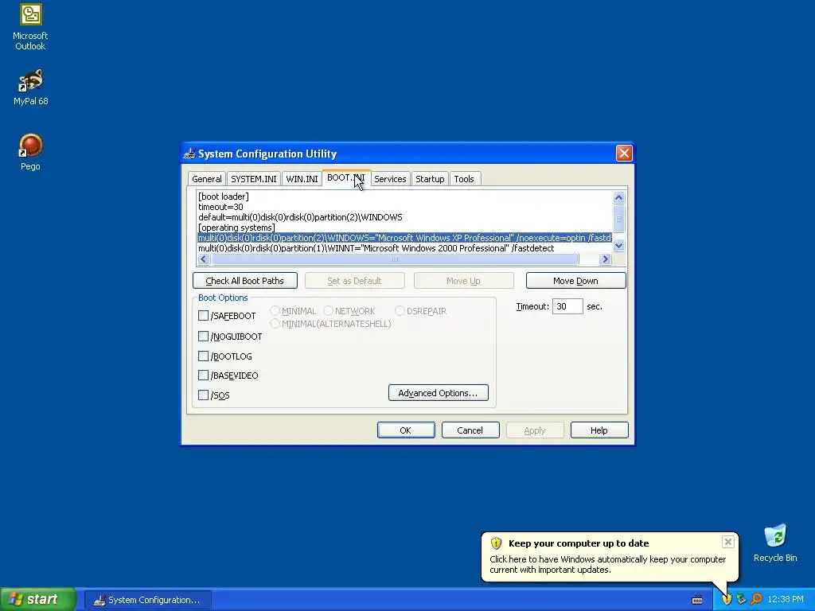The height and width of the screenshot is (611, 815).
Task: Click the 'Keep your computer up to date' balloon text
Action: pyautogui.click(x=579, y=543)
